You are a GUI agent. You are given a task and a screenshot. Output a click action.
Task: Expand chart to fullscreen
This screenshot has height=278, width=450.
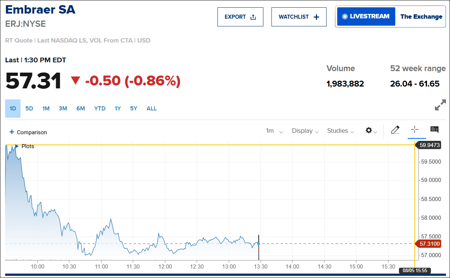pos(440,105)
